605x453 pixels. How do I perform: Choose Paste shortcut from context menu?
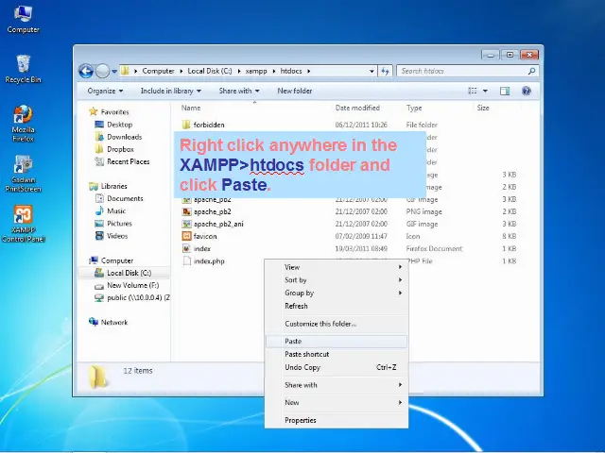pyautogui.click(x=337, y=354)
